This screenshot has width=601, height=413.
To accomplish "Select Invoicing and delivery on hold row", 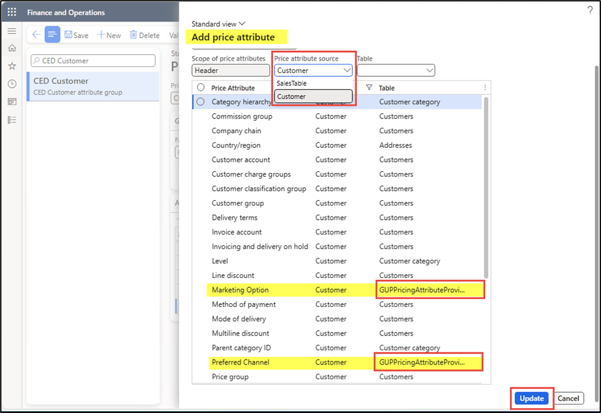I will 337,247.
